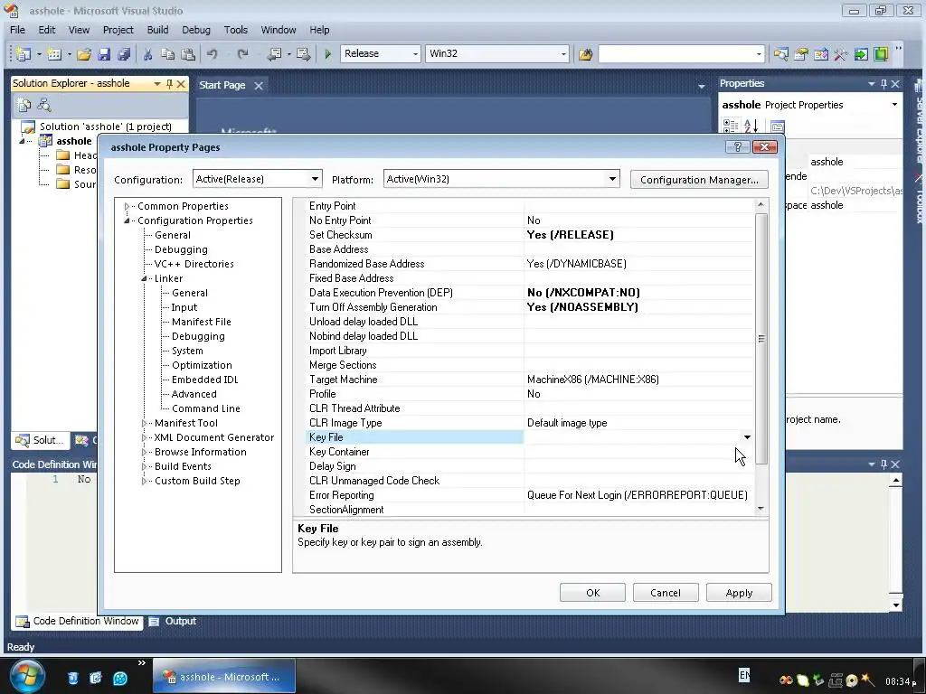Click the Open File folder icon
The height and width of the screenshot is (694, 926).
pyautogui.click(x=84, y=54)
